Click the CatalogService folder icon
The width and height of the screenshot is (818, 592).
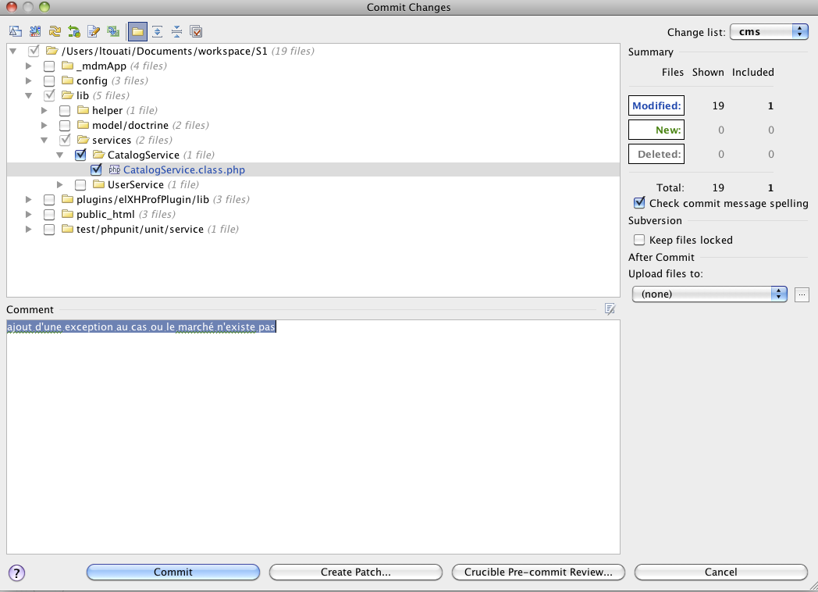click(98, 155)
